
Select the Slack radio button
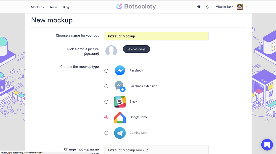pyautogui.click(x=106, y=102)
